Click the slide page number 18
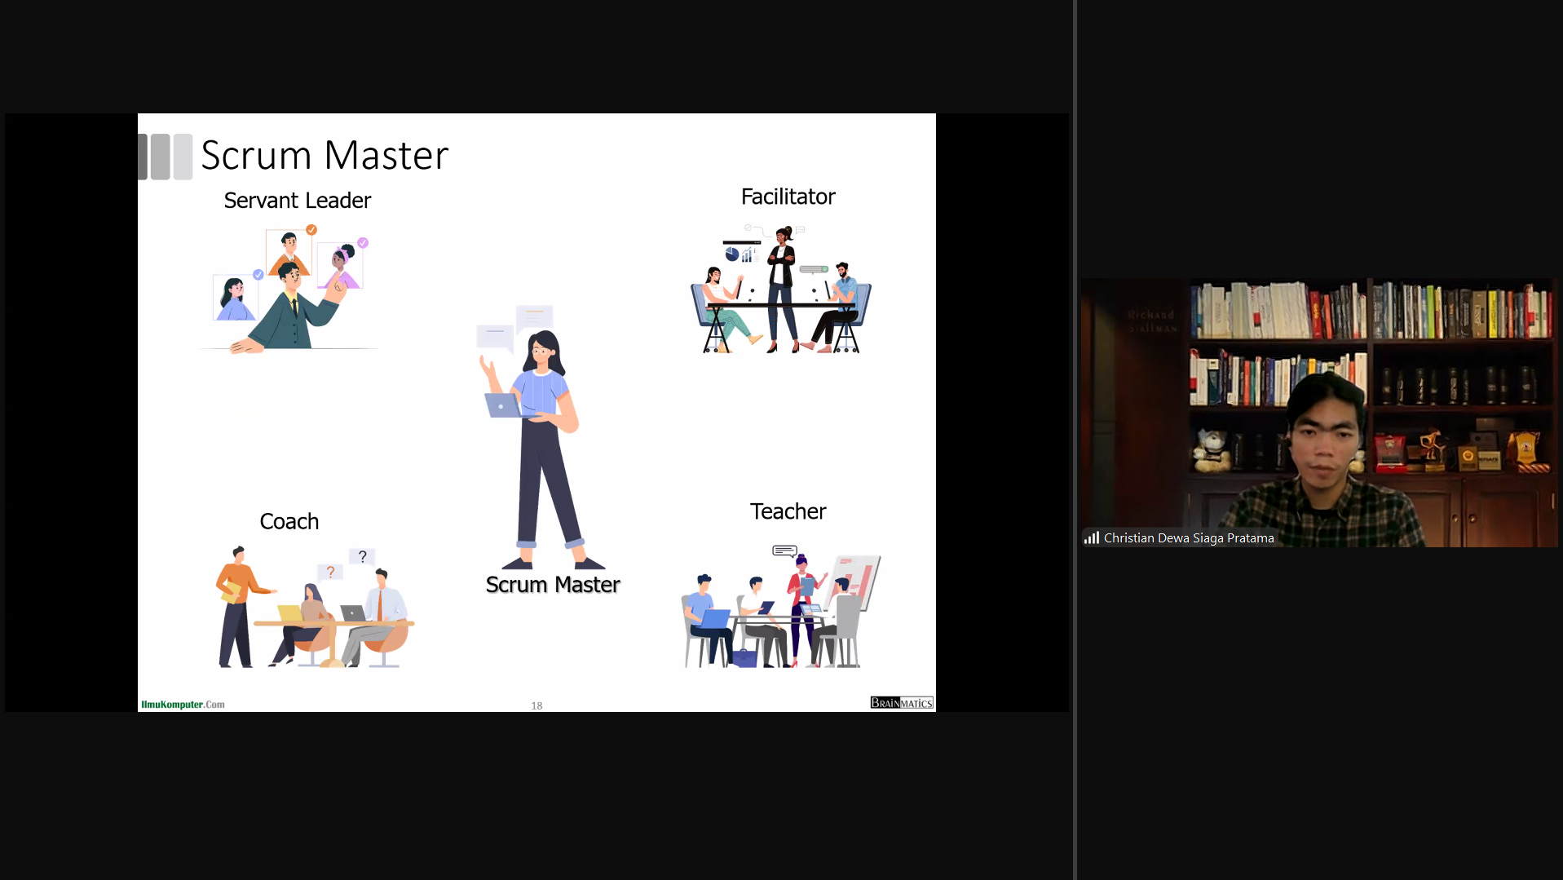 [x=536, y=705]
